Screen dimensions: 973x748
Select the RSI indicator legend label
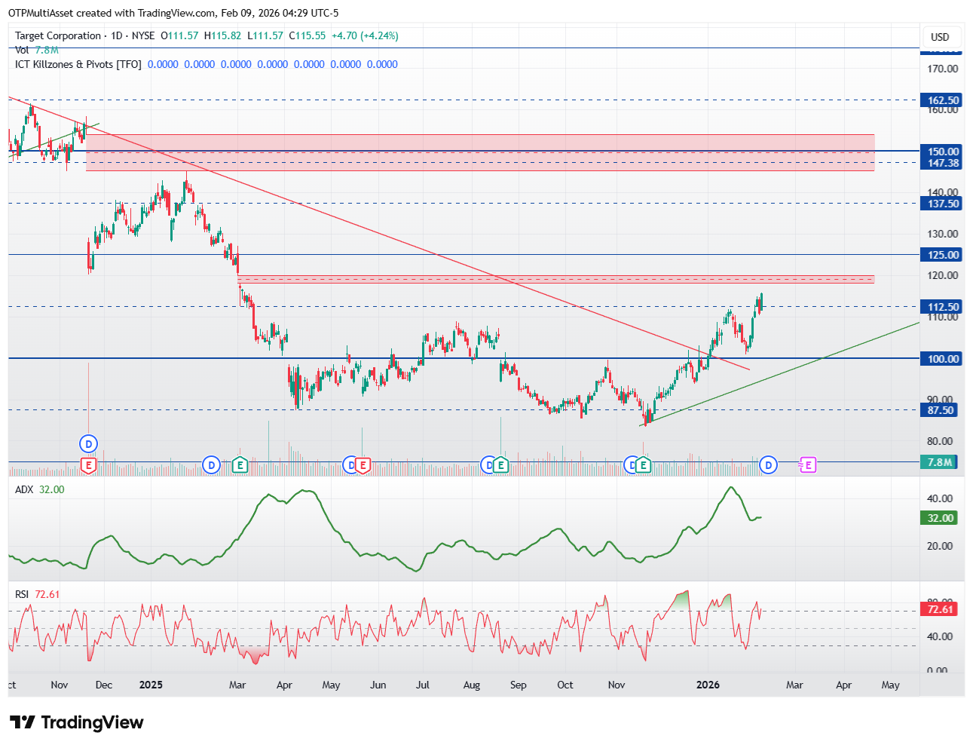(x=22, y=594)
